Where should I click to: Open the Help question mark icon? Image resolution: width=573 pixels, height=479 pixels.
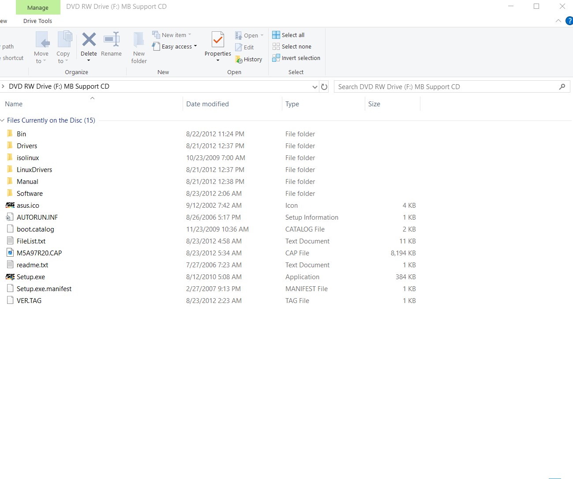tap(569, 21)
